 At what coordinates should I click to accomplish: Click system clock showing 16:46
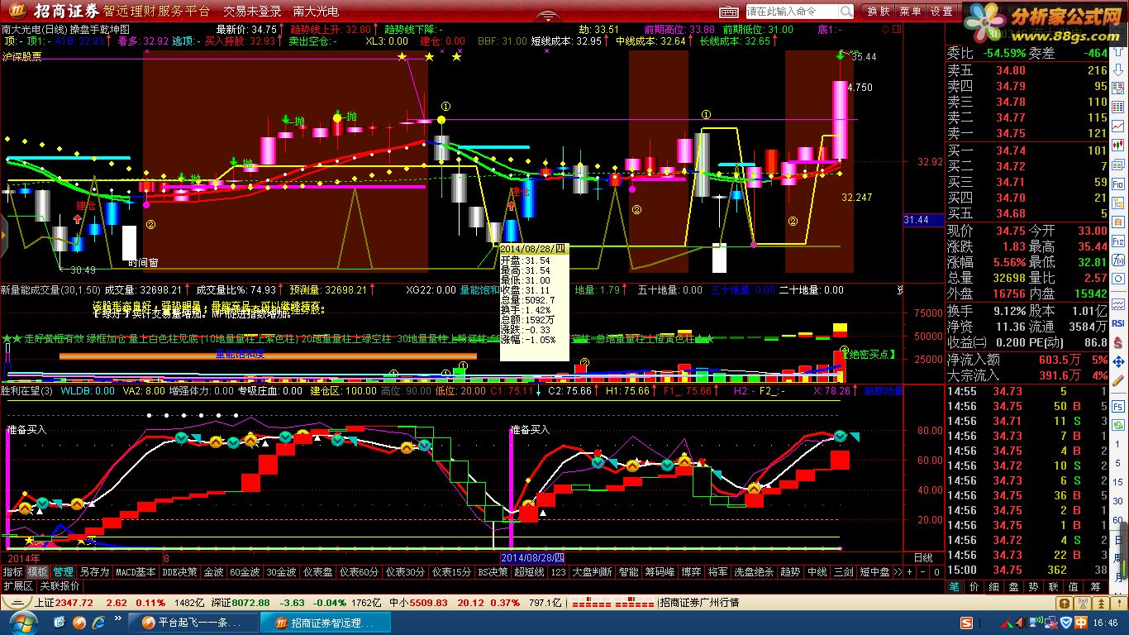[x=1106, y=622]
